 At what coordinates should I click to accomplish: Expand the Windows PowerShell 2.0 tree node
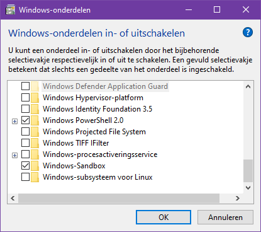point(14,121)
